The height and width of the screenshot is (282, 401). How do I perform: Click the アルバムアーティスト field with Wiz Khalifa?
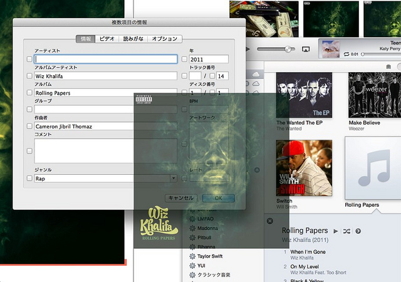click(x=106, y=76)
